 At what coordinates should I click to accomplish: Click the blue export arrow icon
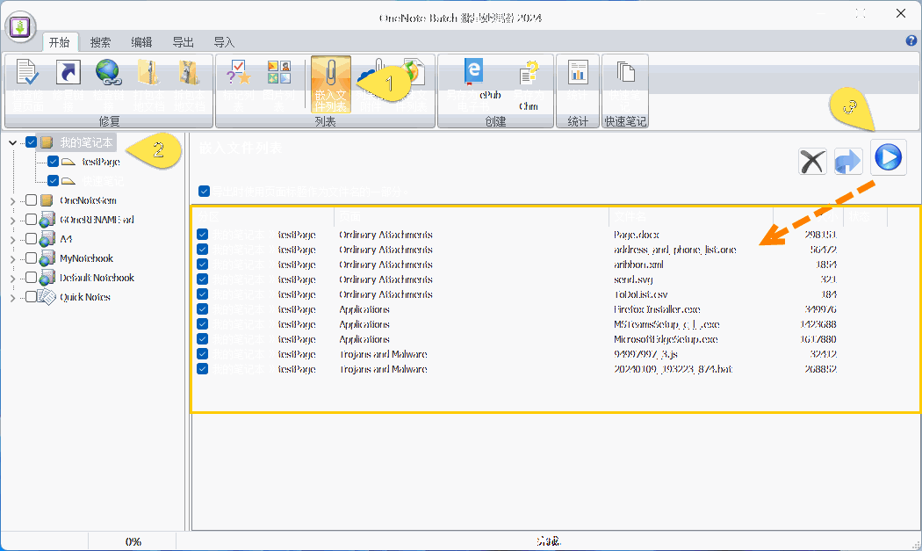click(848, 162)
